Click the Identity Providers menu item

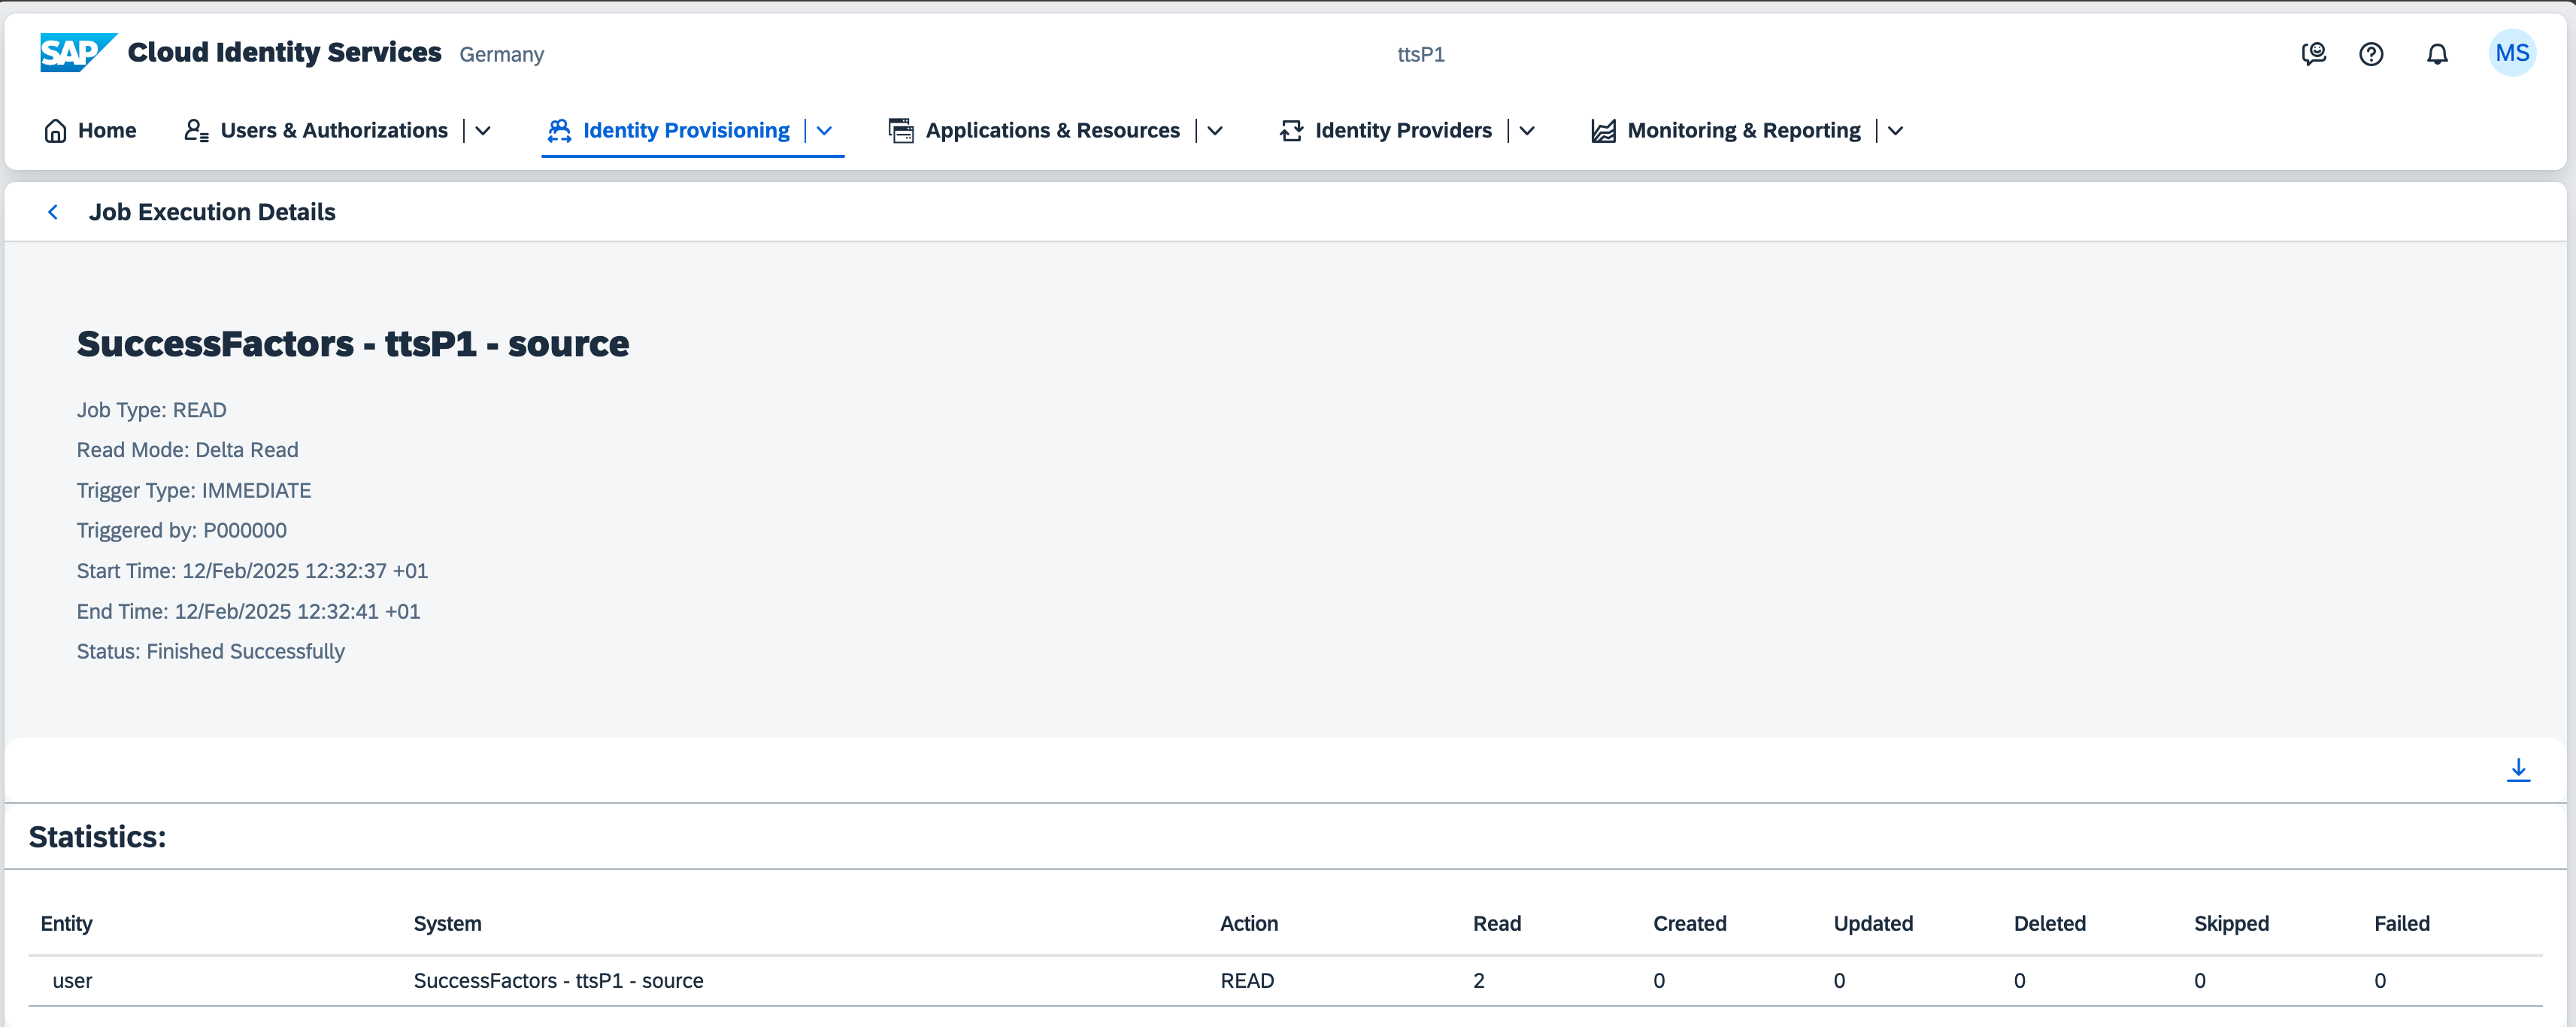point(1402,131)
